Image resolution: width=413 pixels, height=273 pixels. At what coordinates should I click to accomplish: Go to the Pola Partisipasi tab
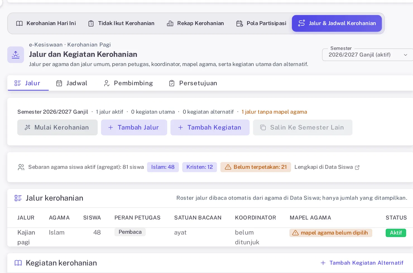(261, 23)
